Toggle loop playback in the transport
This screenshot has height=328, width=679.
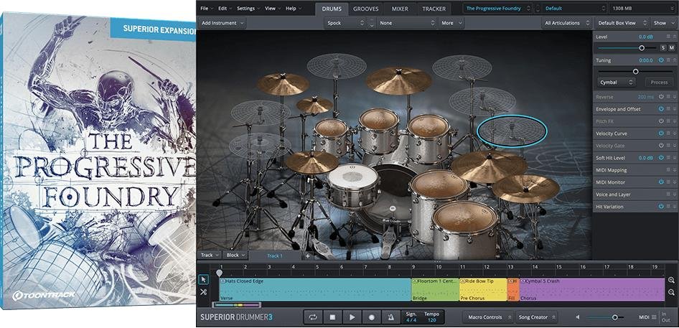(313, 317)
